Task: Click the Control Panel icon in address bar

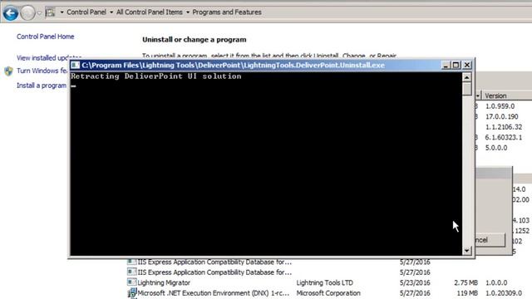Action: coord(50,12)
